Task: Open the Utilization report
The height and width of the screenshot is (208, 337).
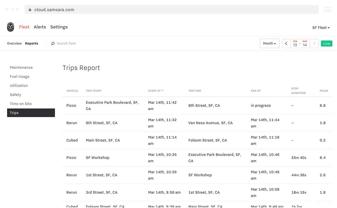Action: coord(19,86)
